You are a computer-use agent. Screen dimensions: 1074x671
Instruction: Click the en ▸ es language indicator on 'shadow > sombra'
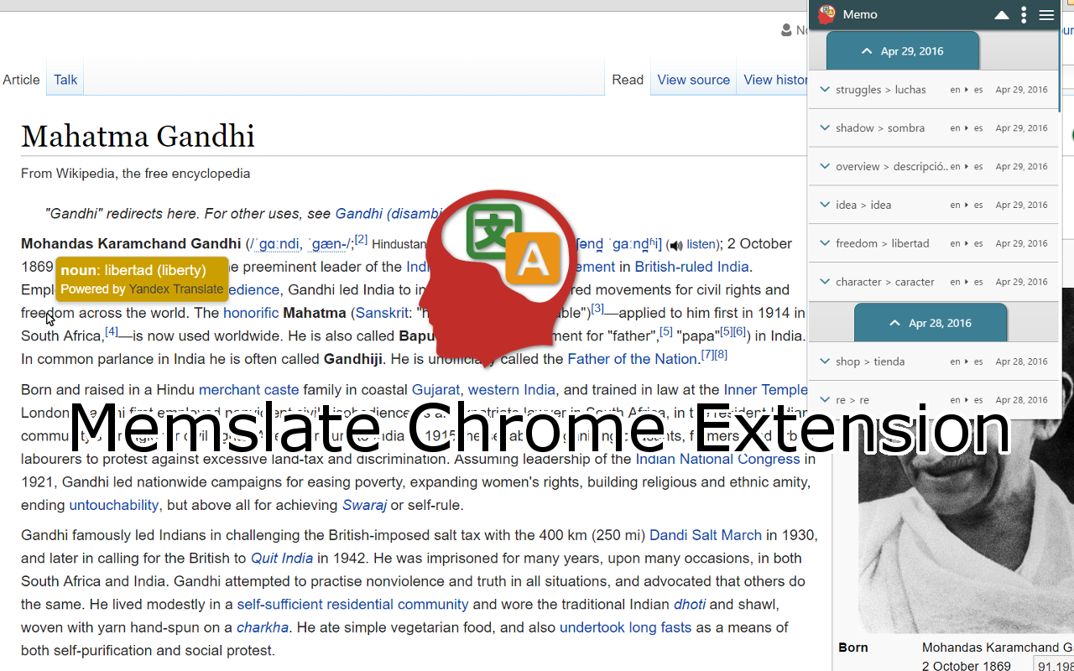pyautogui.click(x=966, y=127)
